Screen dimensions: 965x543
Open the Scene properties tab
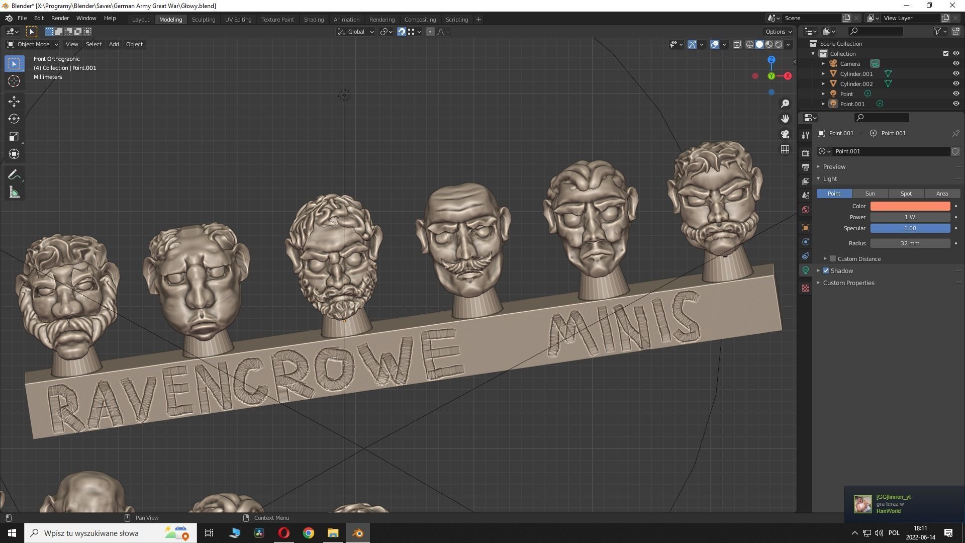click(806, 195)
